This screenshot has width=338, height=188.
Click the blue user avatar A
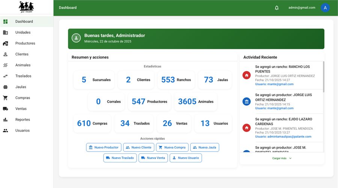pyautogui.click(x=325, y=8)
